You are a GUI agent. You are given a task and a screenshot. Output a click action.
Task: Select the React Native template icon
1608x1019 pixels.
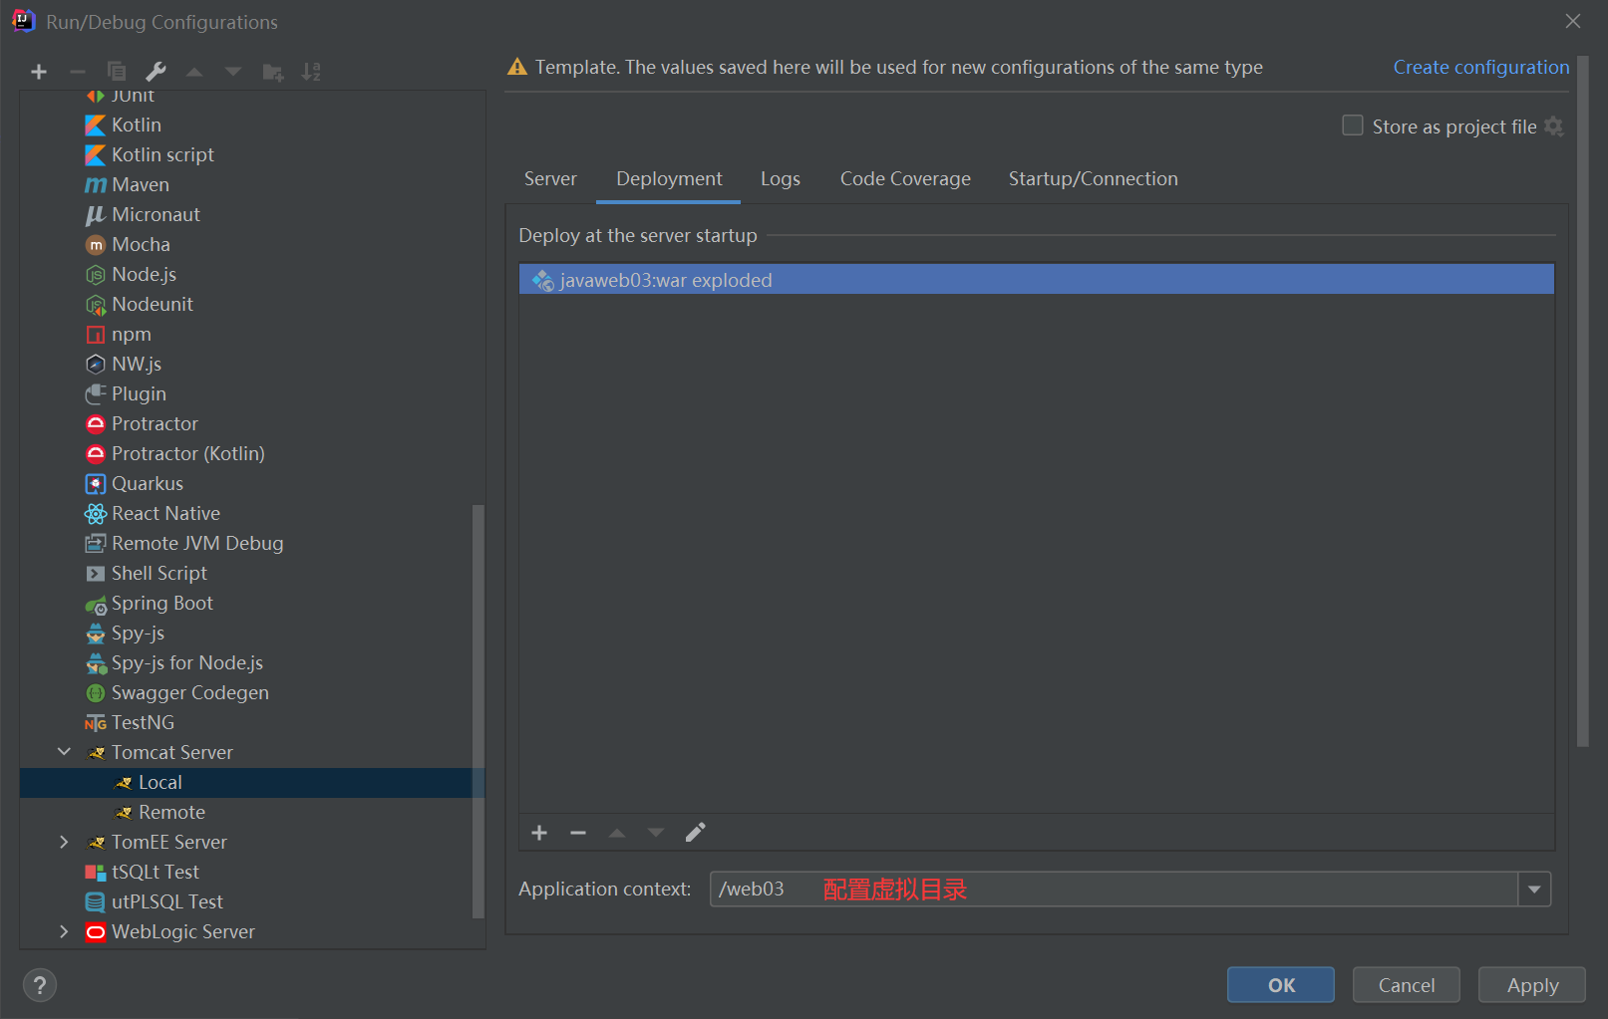point(96,514)
